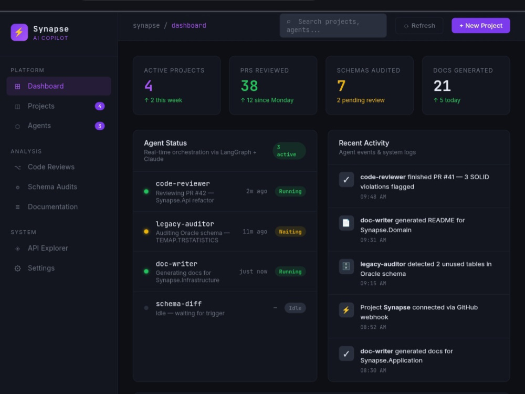Click Running badge for code-reviewer
This screenshot has height=394, width=525.
290,191
